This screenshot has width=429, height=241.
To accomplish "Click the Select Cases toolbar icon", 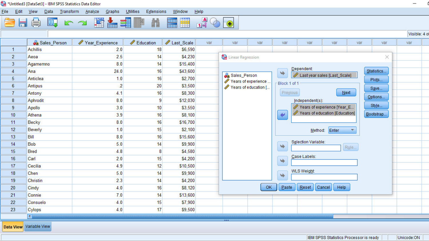I will (x=185, y=23).
